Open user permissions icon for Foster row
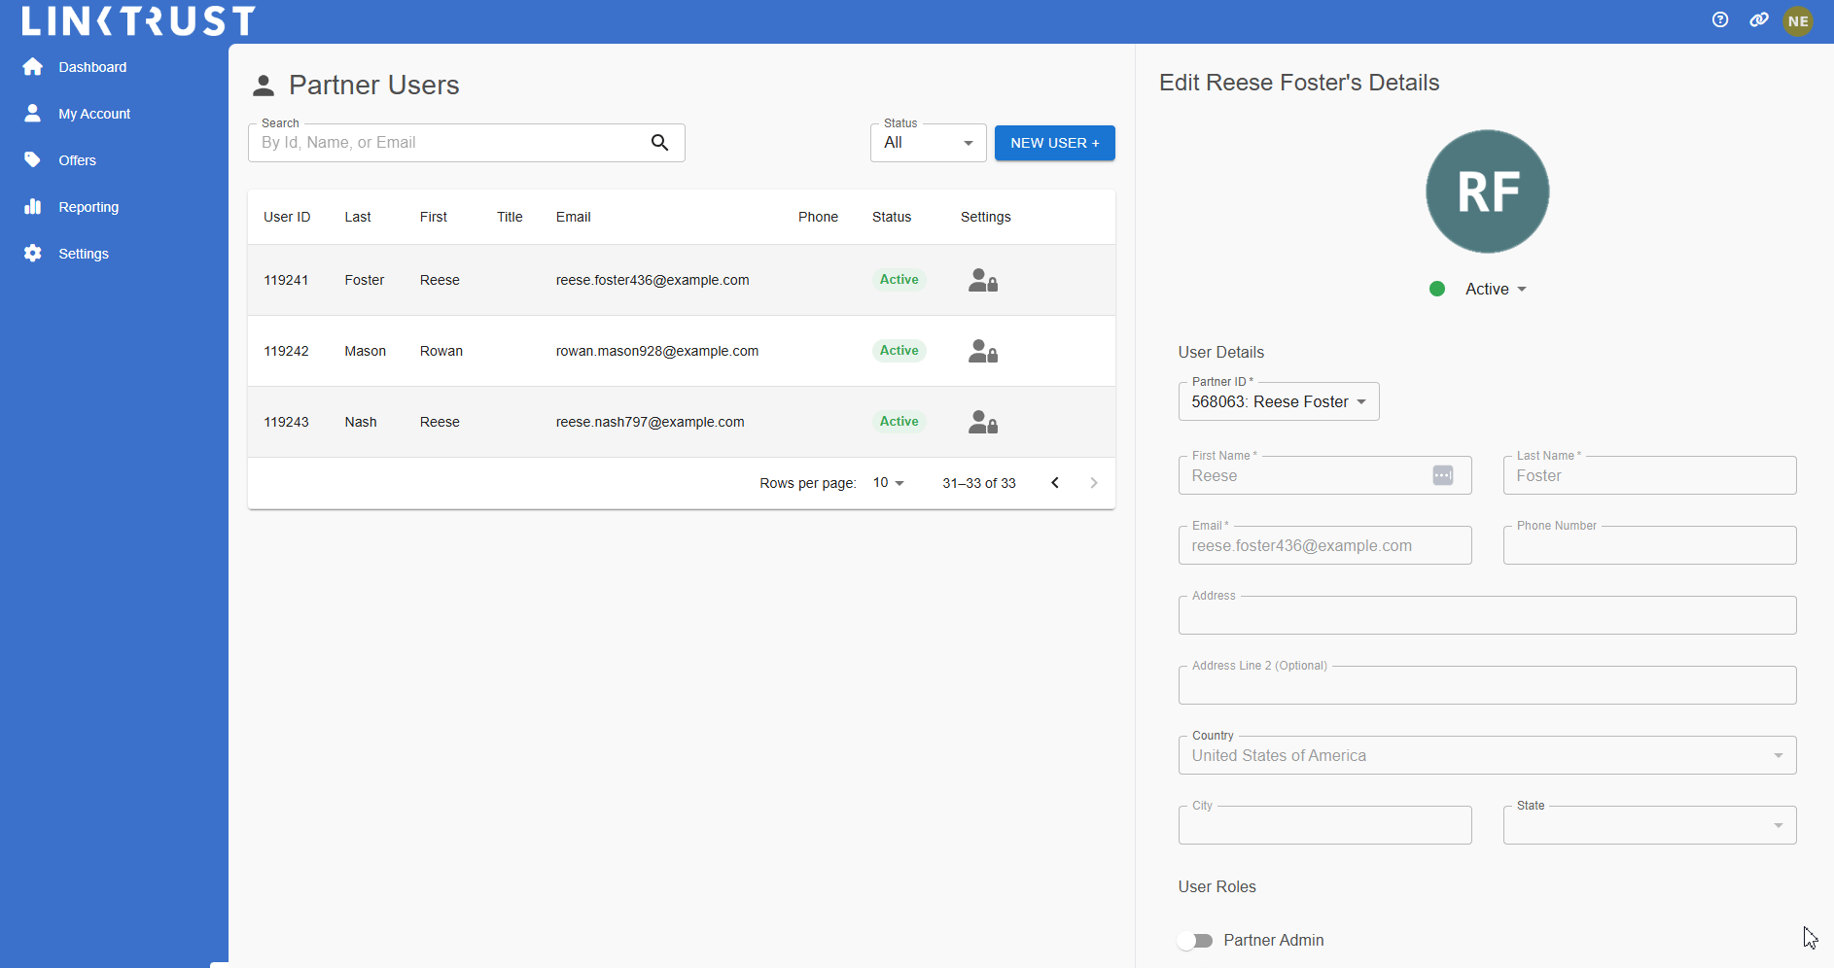The height and width of the screenshot is (968, 1834). (983, 280)
